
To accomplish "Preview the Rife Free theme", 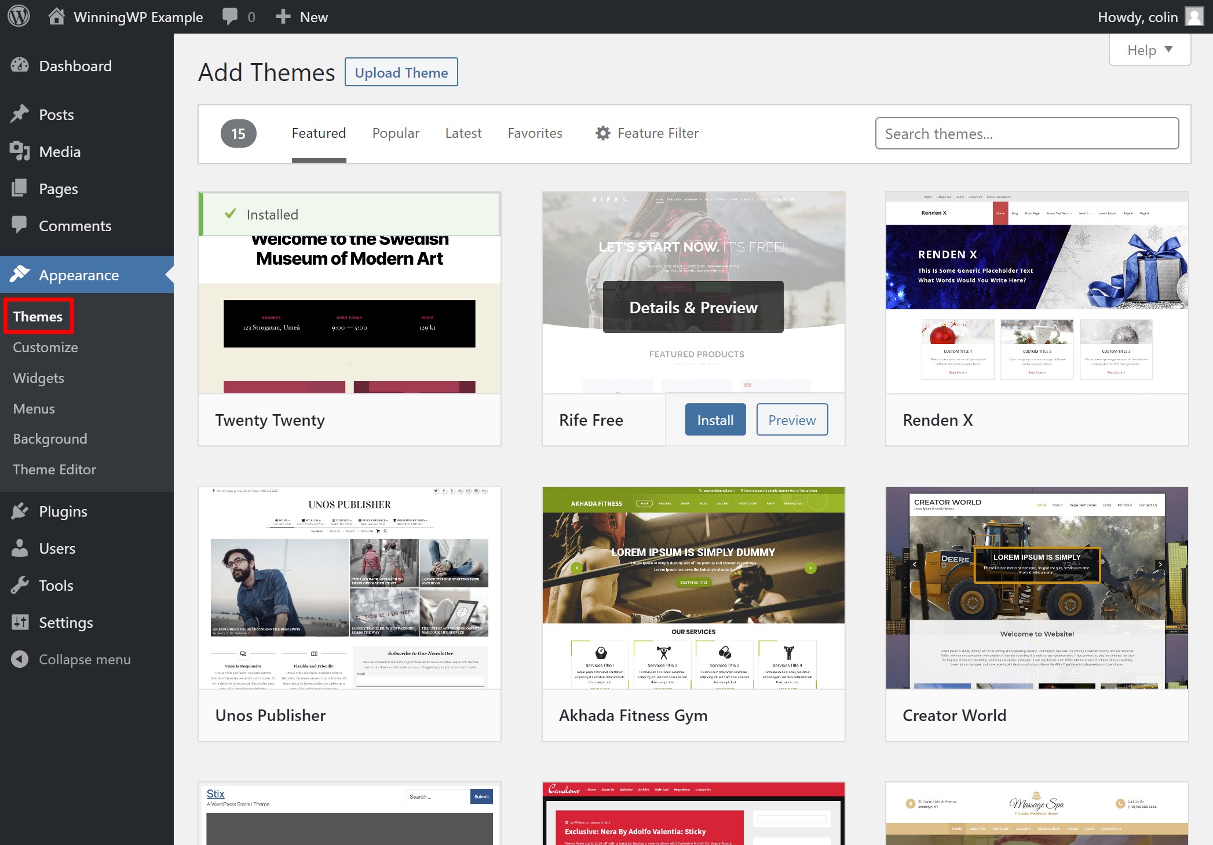I will tap(792, 419).
